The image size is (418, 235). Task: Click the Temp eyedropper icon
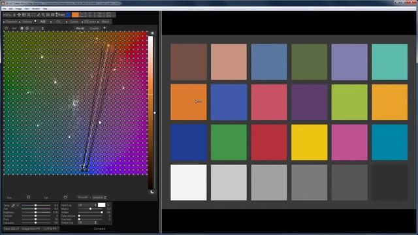click(13, 206)
